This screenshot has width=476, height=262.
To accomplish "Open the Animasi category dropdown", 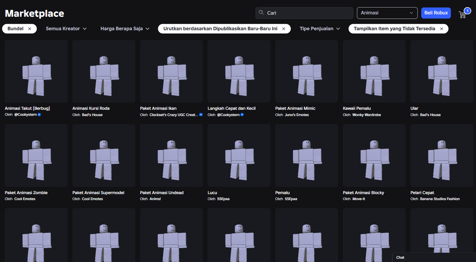I will pos(387,13).
